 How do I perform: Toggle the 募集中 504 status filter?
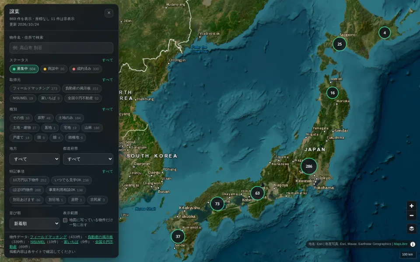24,69
